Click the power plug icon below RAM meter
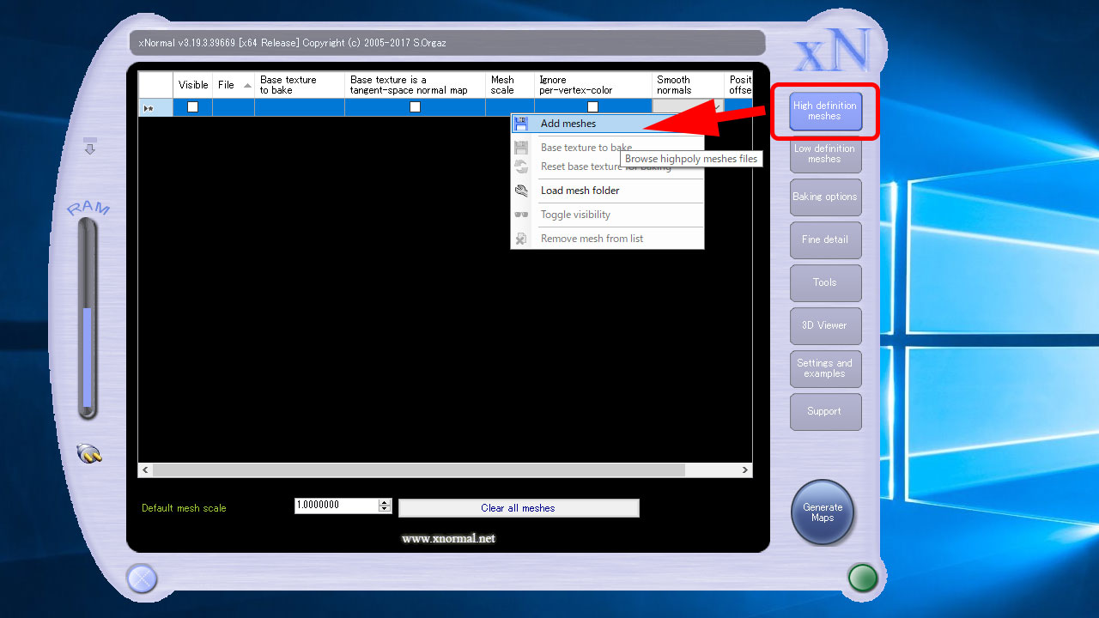Viewport: 1099px width, 618px height. [x=88, y=453]
